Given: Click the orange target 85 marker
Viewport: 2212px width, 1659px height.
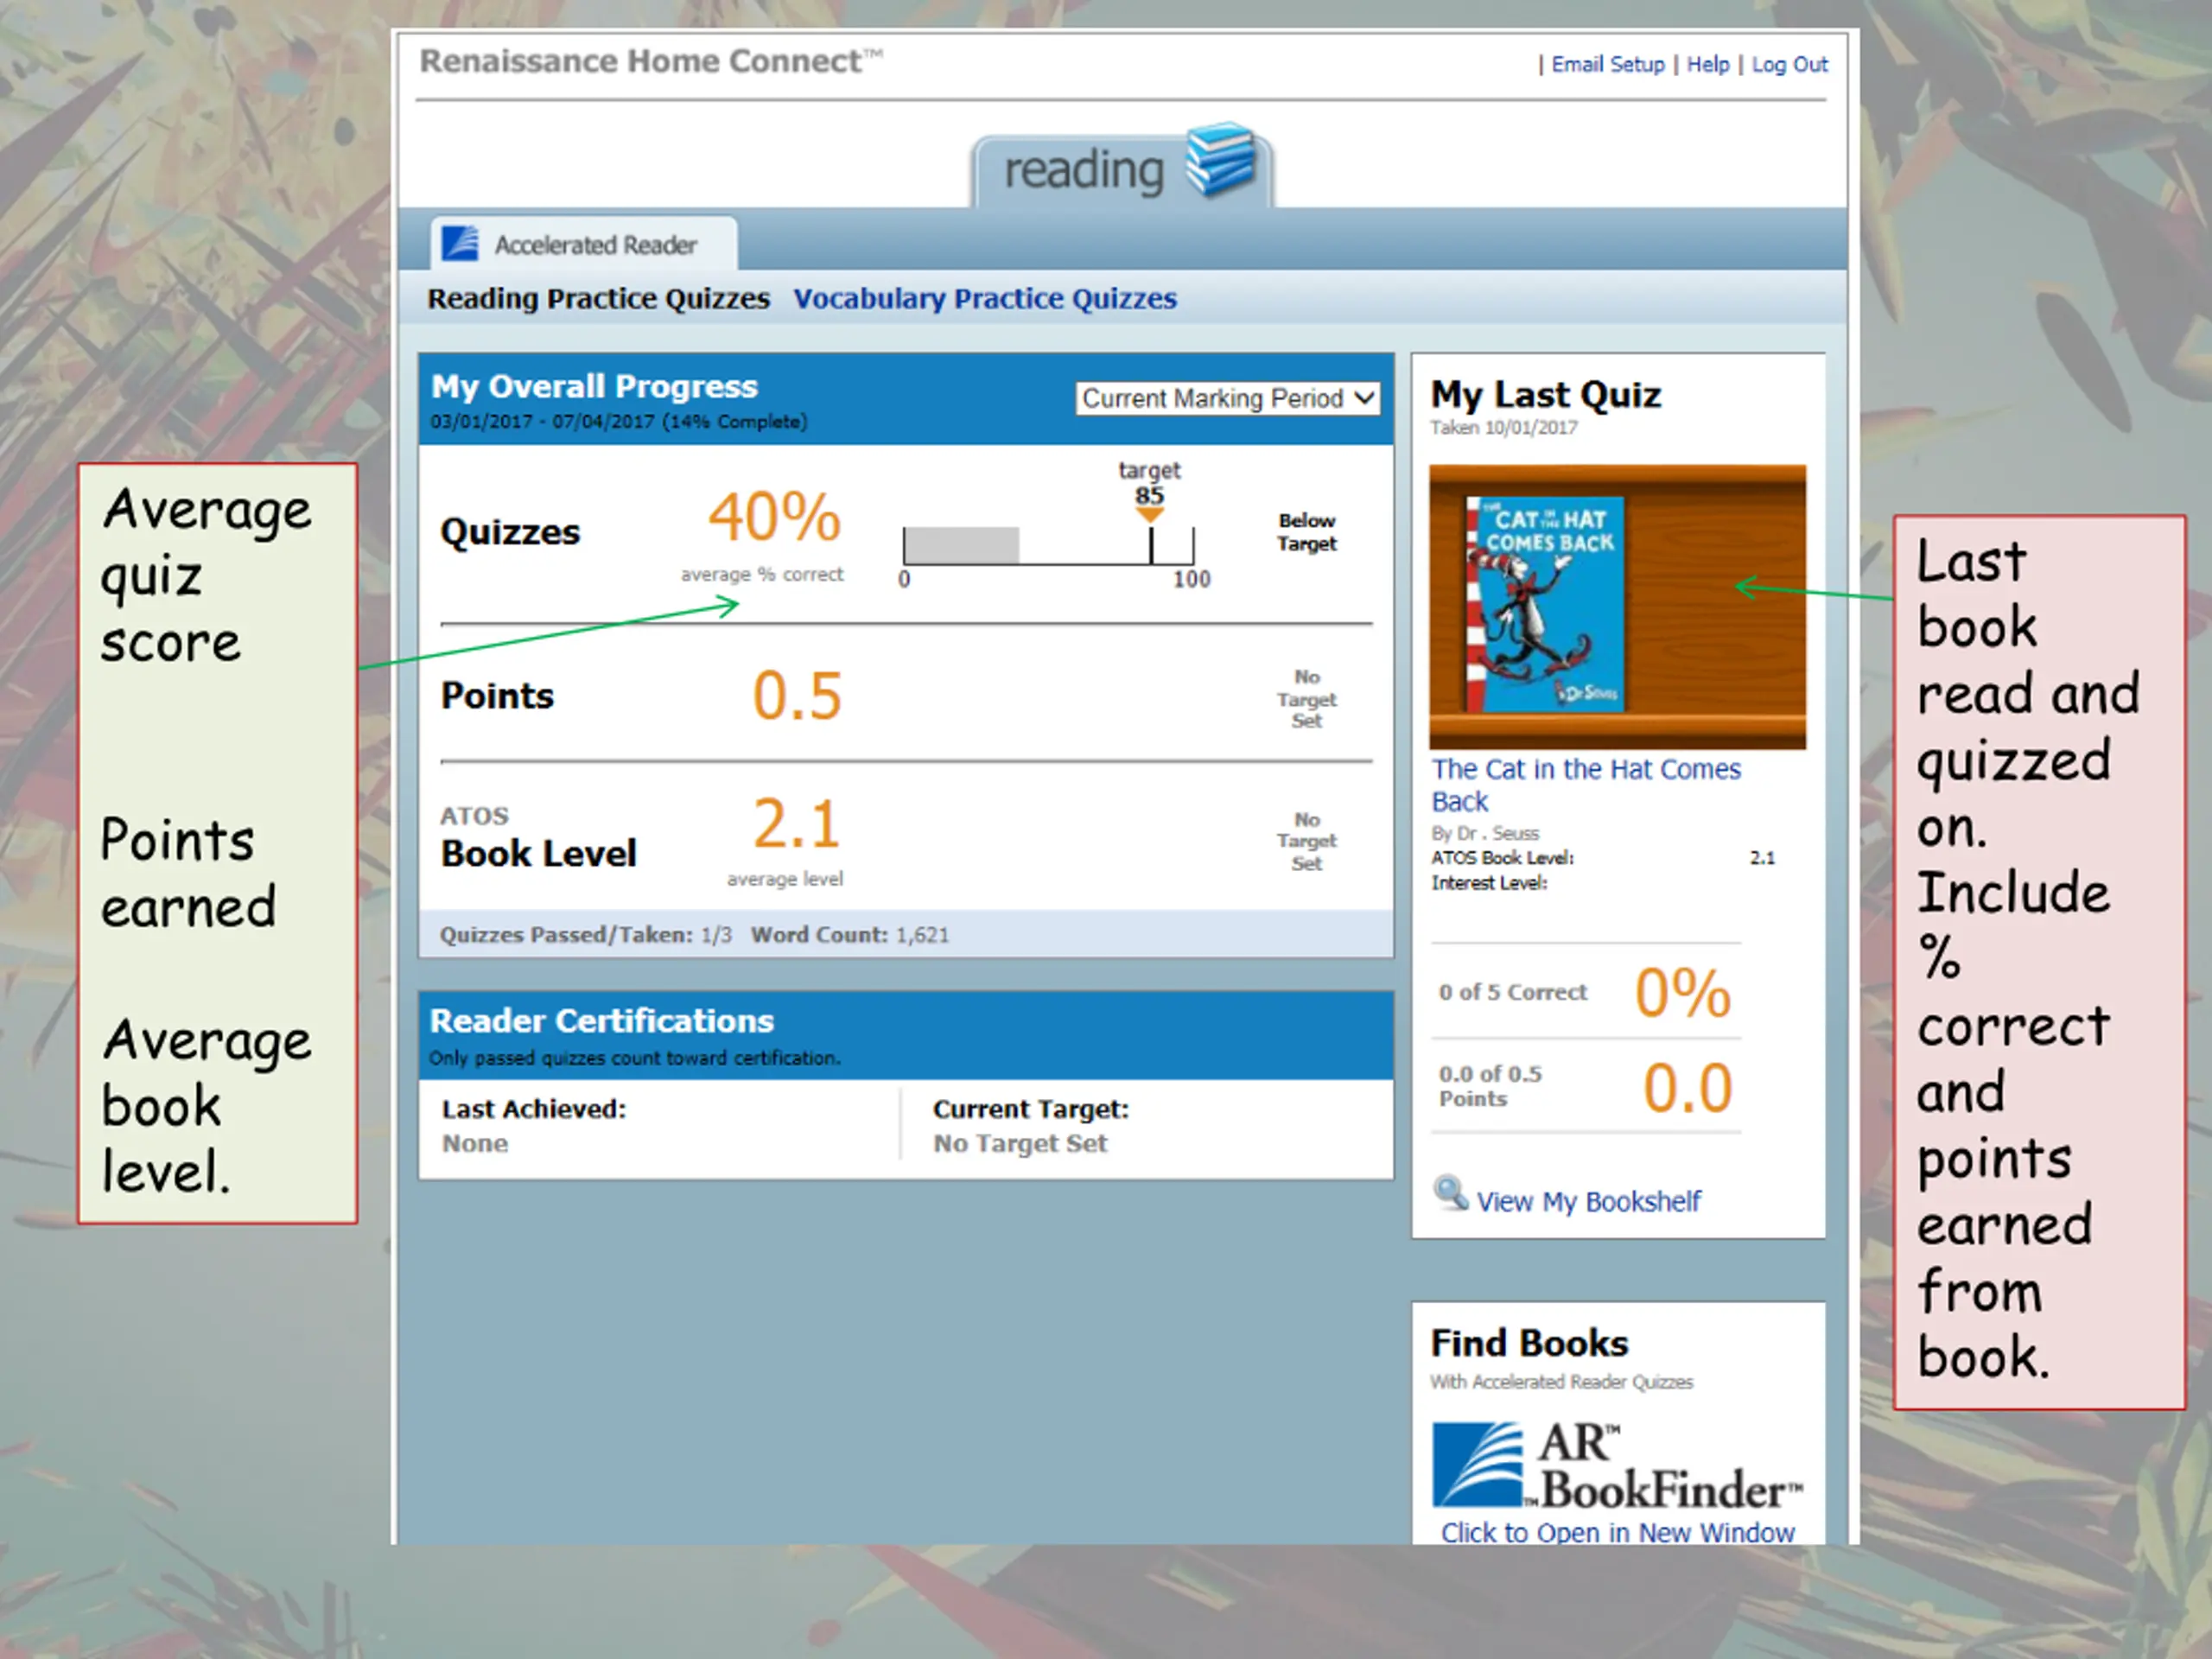Looking at the screenshot, I should pos(1150,515).
